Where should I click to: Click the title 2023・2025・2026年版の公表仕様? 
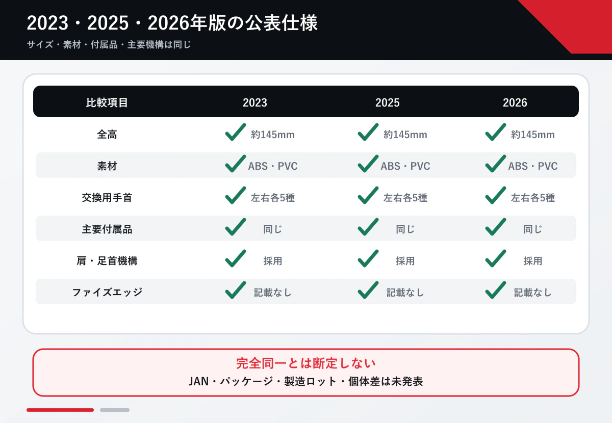(x=172, y=23)
